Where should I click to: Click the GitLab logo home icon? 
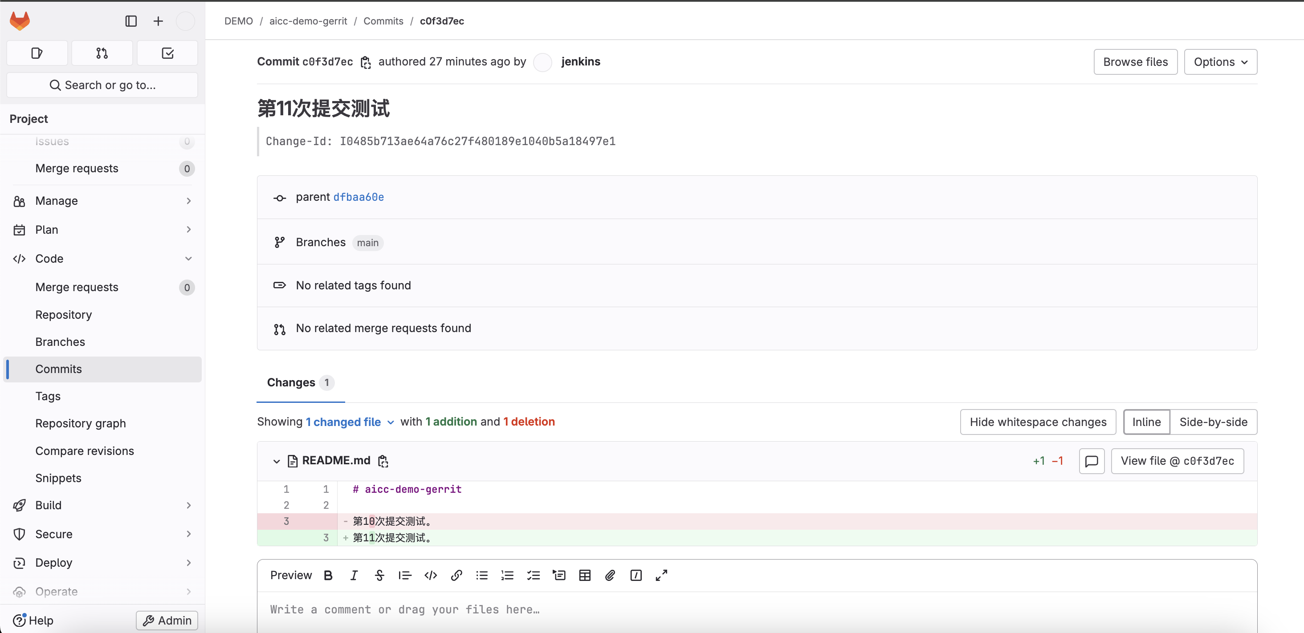[x=20, y=21]
